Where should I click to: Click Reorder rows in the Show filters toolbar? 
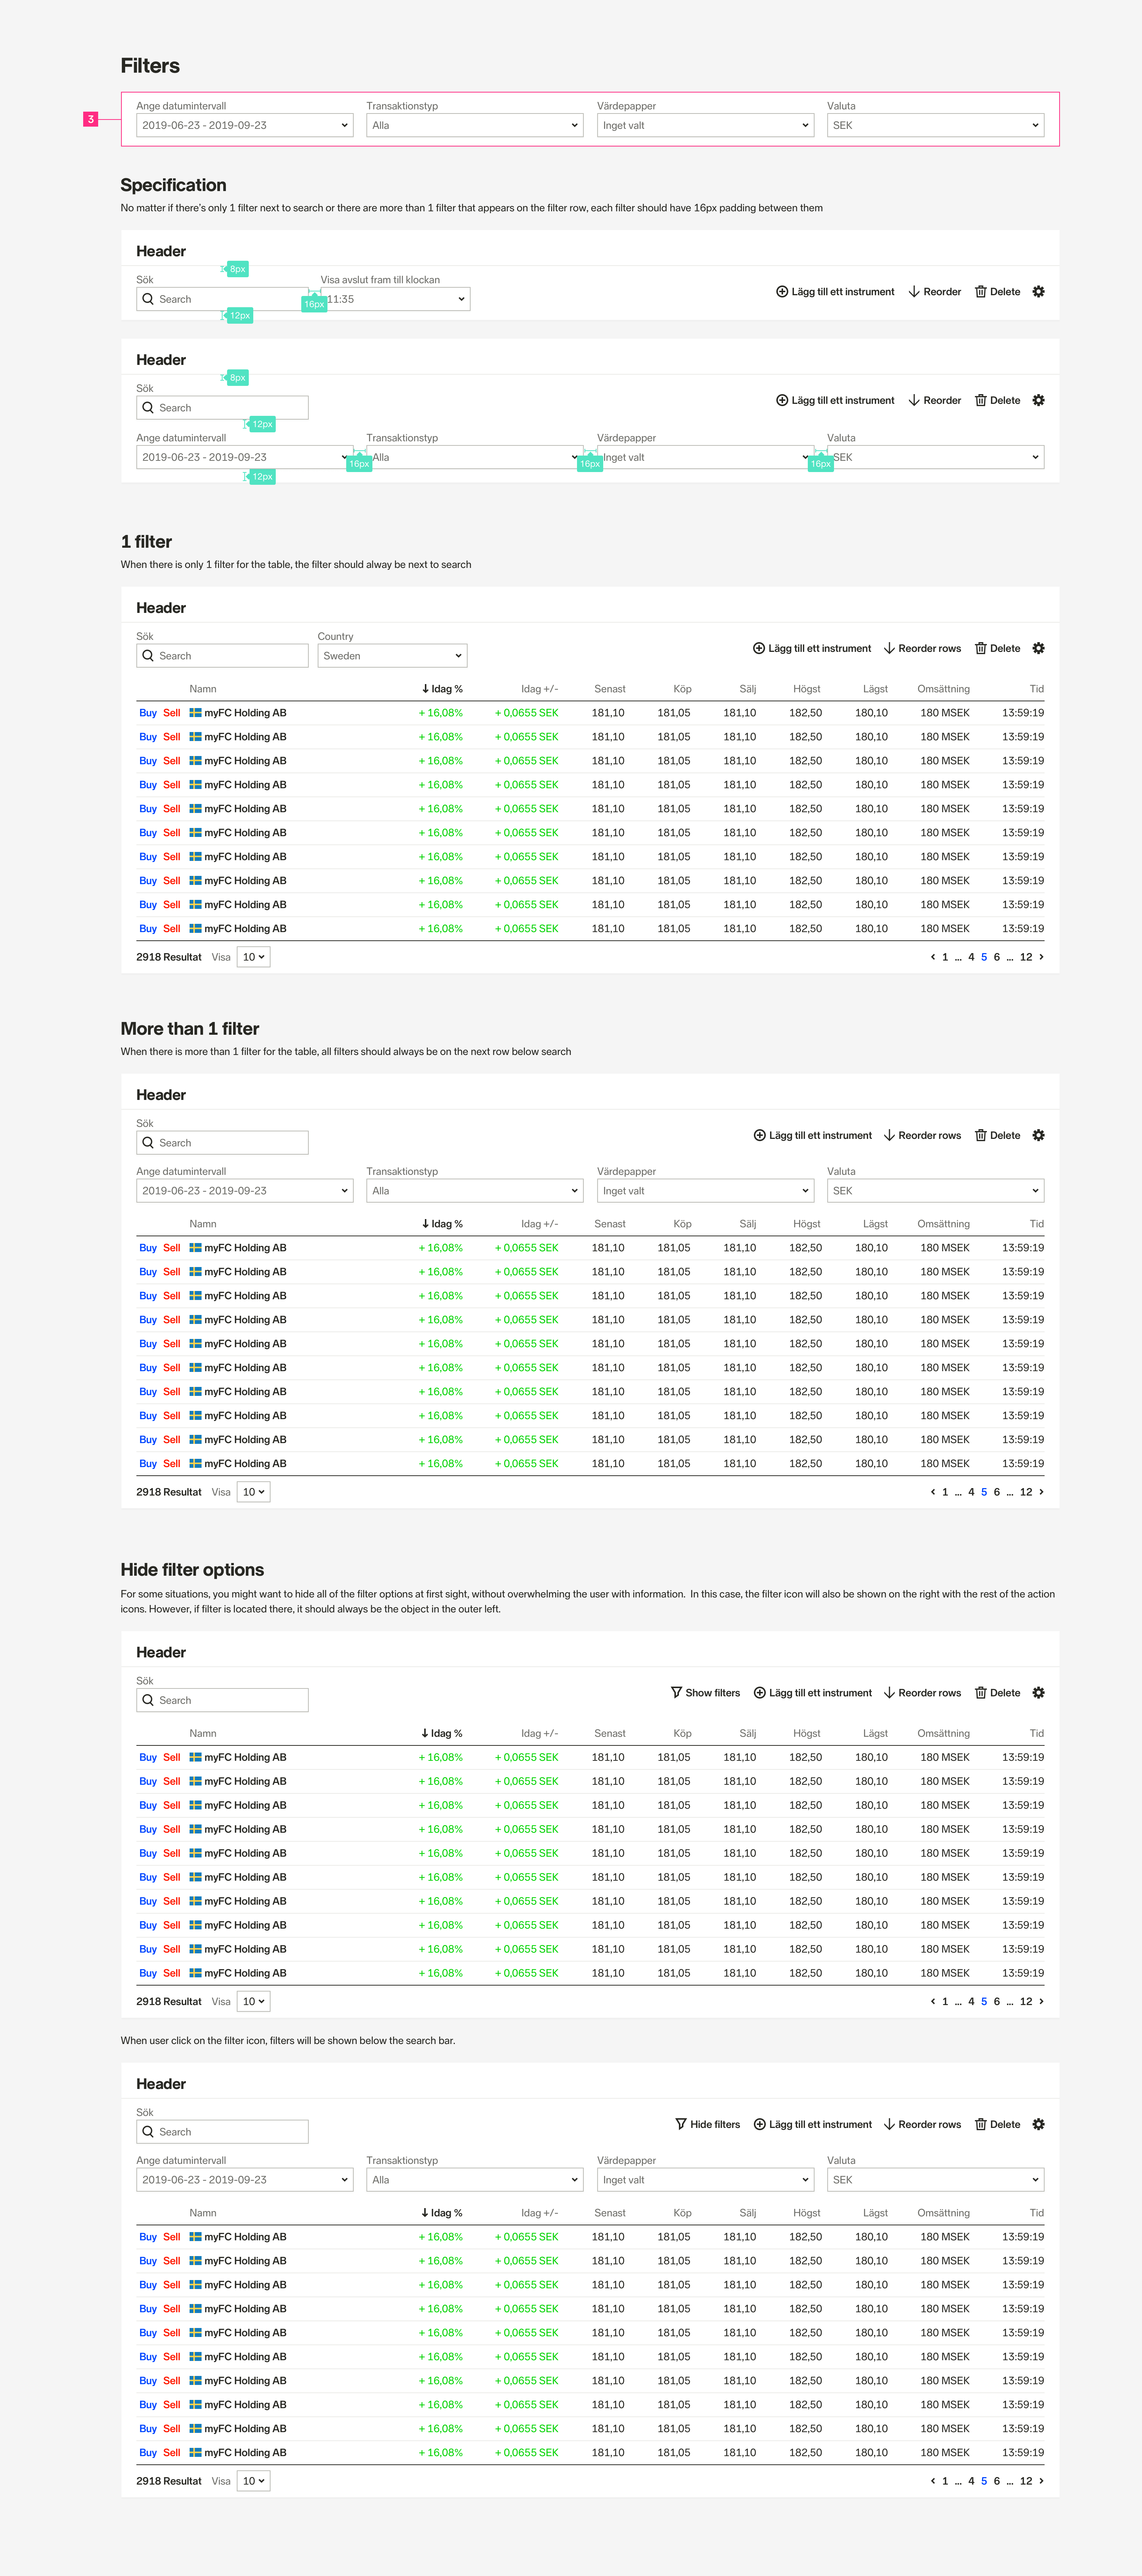(x=922, y=1693)
